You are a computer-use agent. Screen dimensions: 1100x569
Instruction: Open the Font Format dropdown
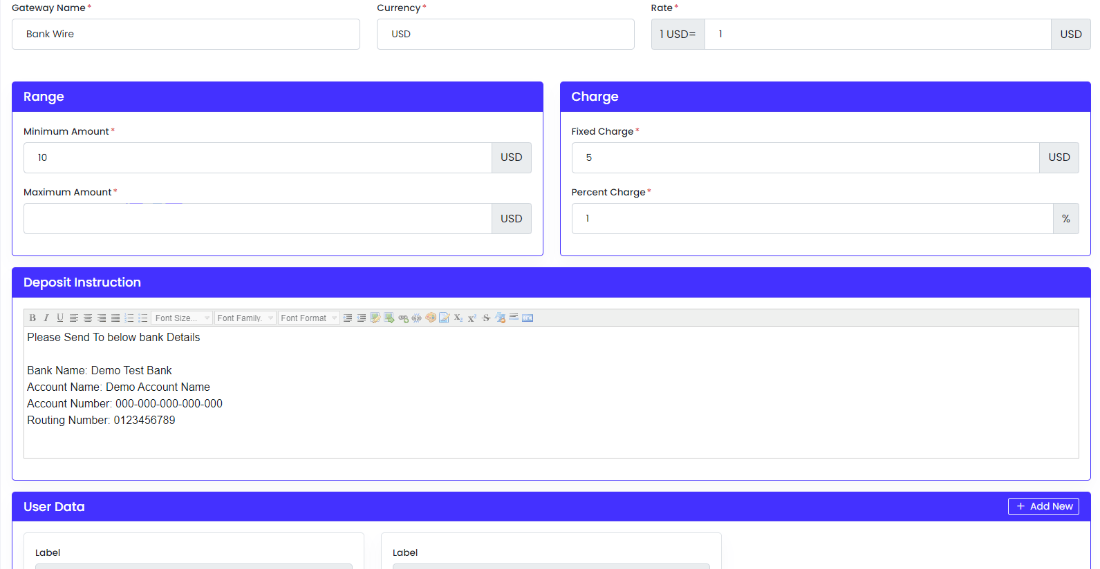coord(308,318)
